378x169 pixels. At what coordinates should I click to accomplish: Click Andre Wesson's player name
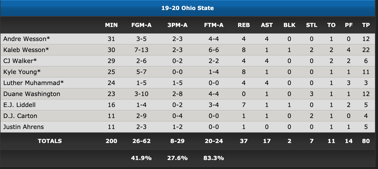click(x=27, y=39)
